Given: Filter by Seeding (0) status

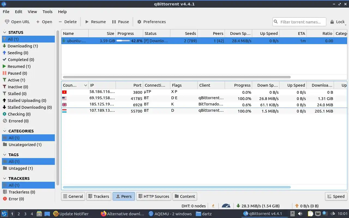Looking at the screenshot, I should [x=28, y=53].
